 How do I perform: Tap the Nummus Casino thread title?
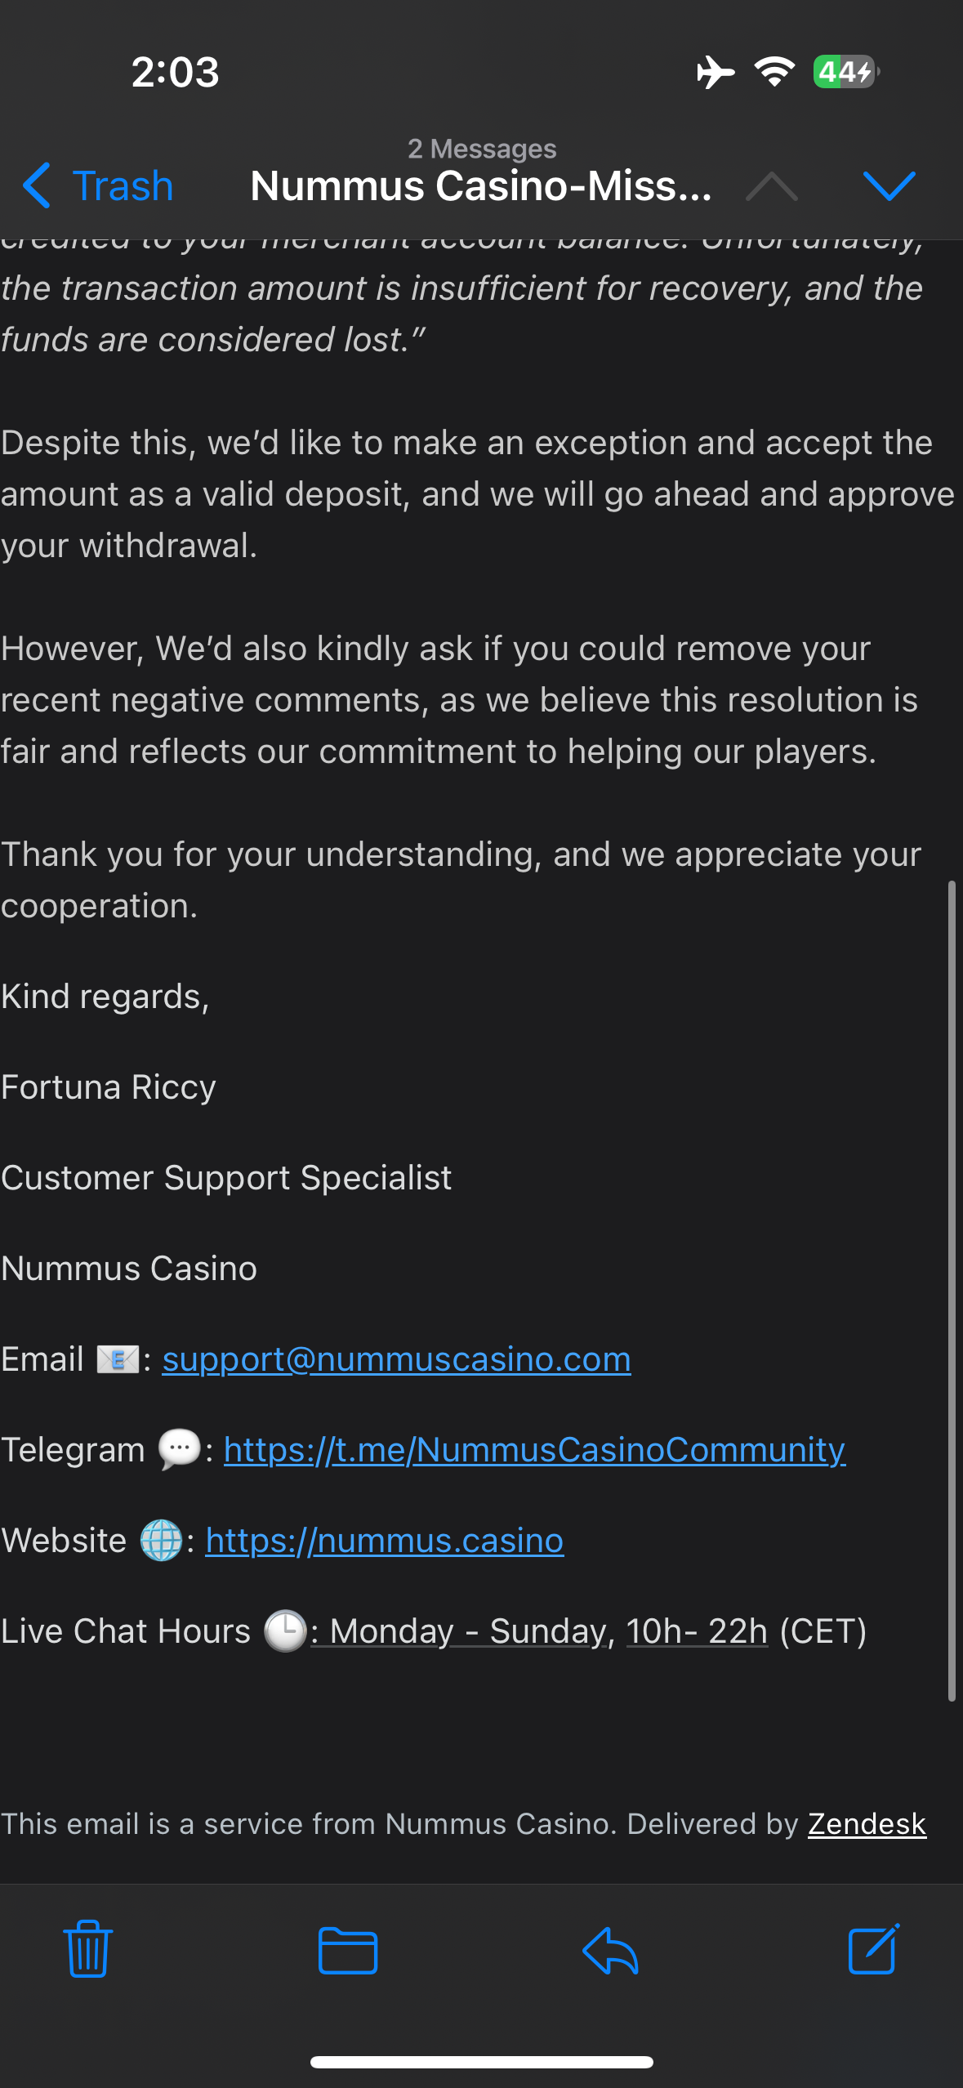coord(481,185)
